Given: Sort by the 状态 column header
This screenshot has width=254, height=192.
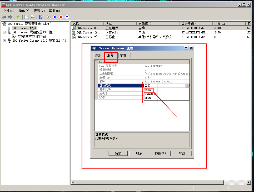Looking at the screenshot, I should point(120,24).
